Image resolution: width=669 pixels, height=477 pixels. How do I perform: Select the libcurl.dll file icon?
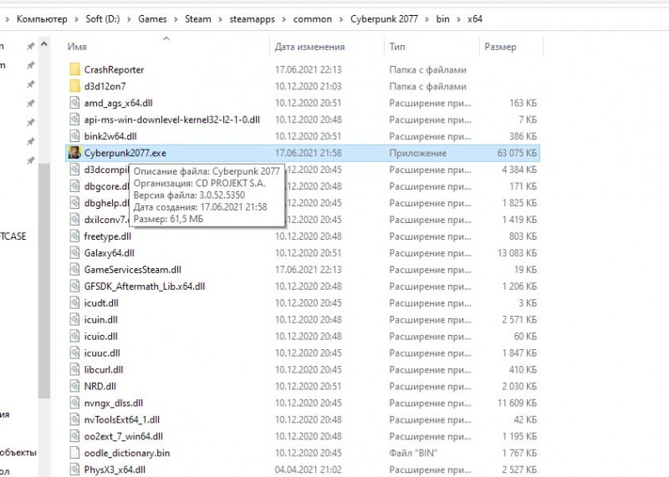click(74, 369)
